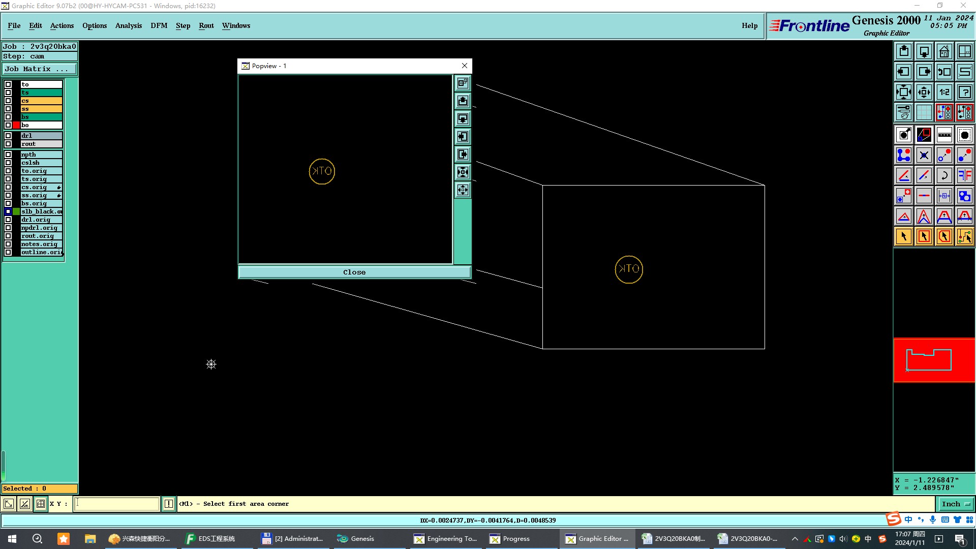The width and height of the screenshot is (976, 549).
Task: Open the Rout menu
Action: [x=206, y=25]
